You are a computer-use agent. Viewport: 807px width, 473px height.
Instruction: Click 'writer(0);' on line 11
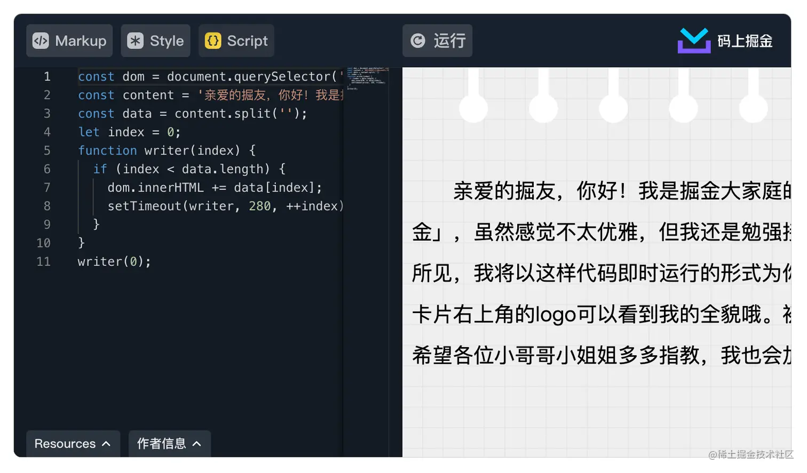pyautogui.click(x=114, y=262)
